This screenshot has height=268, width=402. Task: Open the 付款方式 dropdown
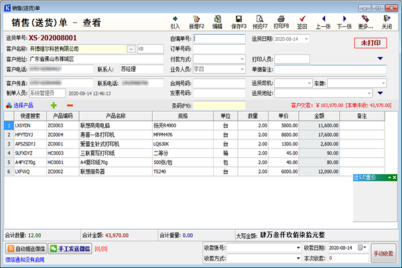(x=242, y=59)
